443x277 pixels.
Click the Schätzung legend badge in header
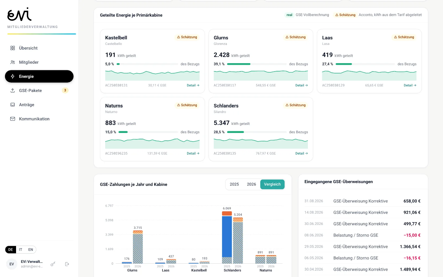pos(345,15)
